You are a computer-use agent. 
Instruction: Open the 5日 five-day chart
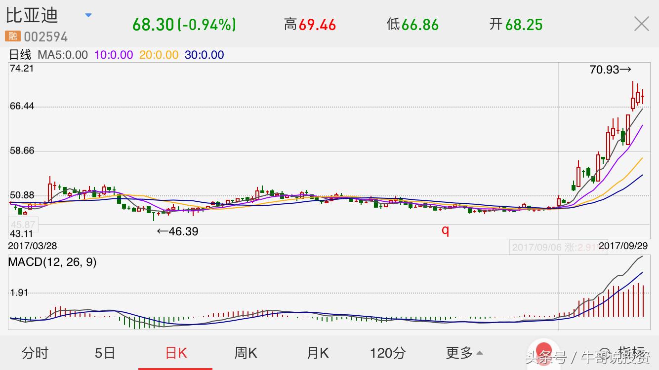pos(104,353)
